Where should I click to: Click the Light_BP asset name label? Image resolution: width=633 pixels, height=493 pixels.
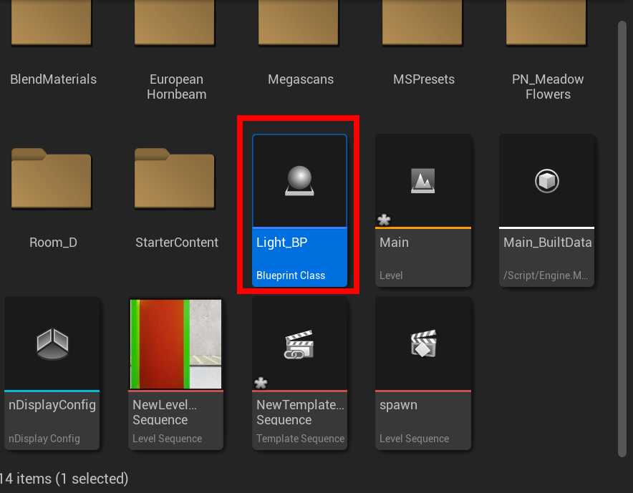[x=282, y=242]
